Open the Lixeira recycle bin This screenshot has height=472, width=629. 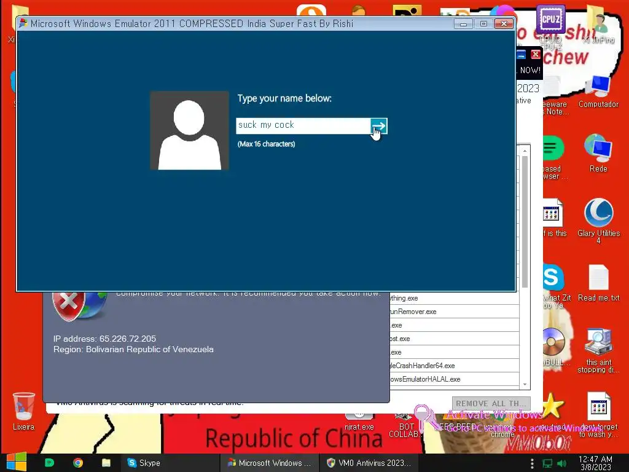[x=24, y=411]
